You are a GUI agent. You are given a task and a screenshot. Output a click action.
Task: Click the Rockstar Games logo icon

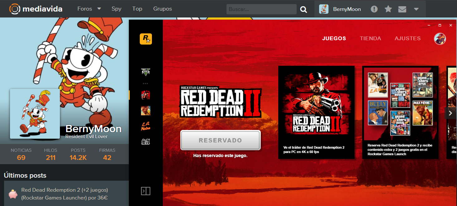pos(146,39)
